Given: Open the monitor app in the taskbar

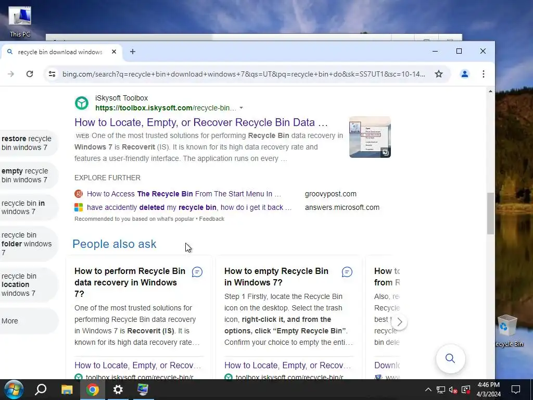Looking at the screenshot, I should (x=143, y=390).
